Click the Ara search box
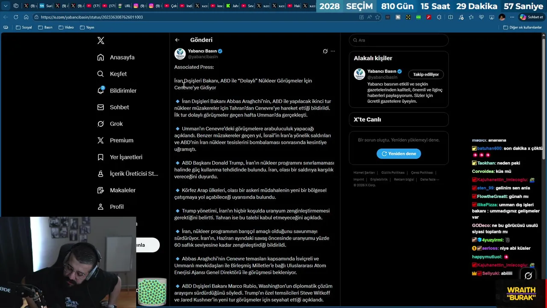This screenshot has width=547, height=308. pos(399,40)
